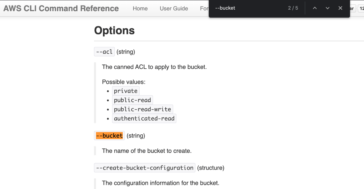This screenshot has height=189, width=364.
Task: Click the partially visible 'ar' element top right
Action: (352, 8)
